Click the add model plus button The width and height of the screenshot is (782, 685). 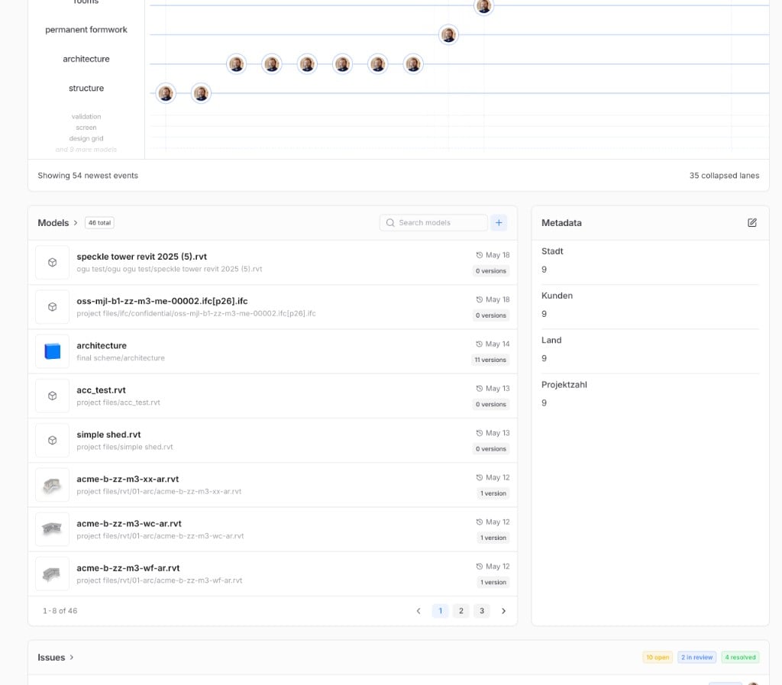click(499, 223)
